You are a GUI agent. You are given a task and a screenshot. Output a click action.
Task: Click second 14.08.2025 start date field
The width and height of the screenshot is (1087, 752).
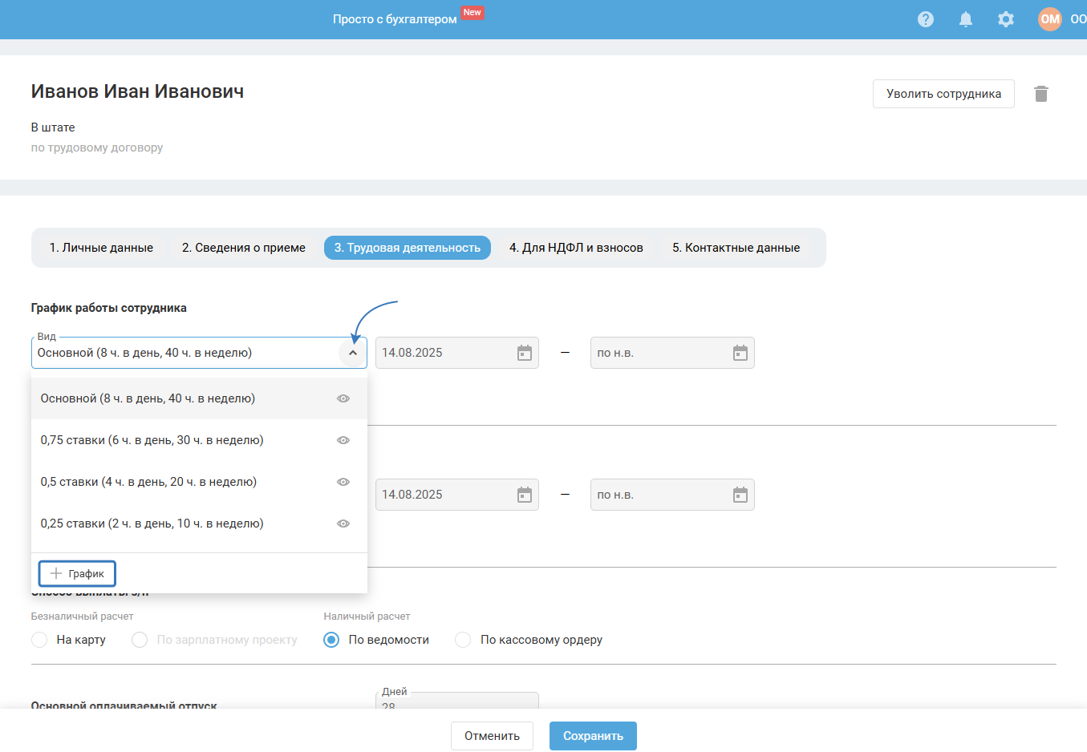click(457, 495)
